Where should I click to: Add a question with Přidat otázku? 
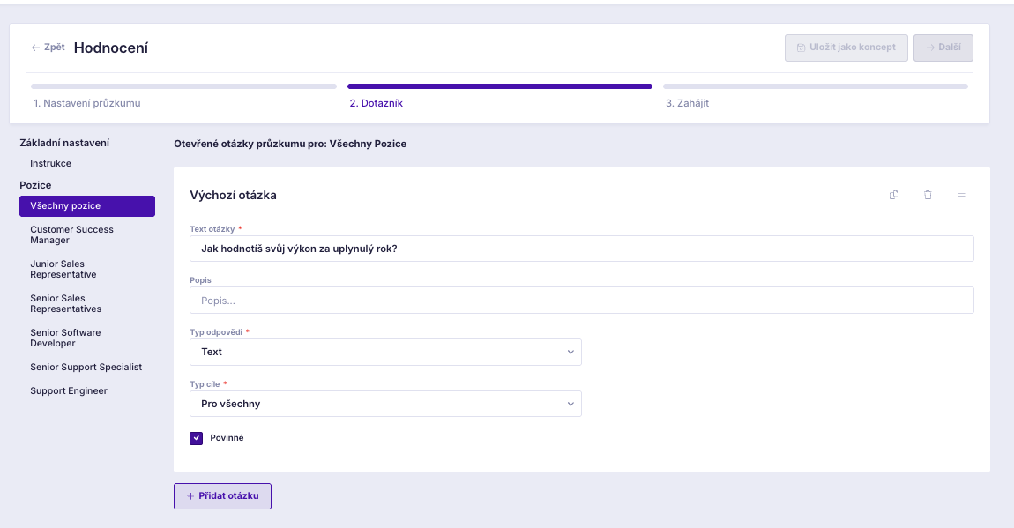(x=222, y=496)
